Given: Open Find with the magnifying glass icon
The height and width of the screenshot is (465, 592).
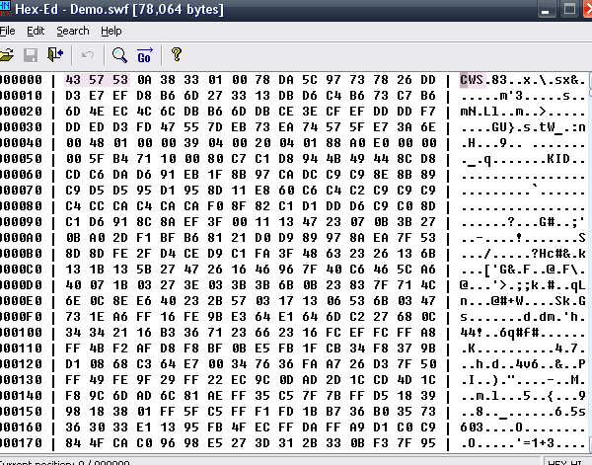Looking at the screenshot, I should (x=119, y=54).
